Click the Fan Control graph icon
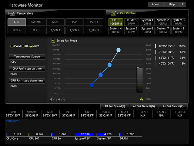Viewport: 194px width, 146px height. coord(114,13)
